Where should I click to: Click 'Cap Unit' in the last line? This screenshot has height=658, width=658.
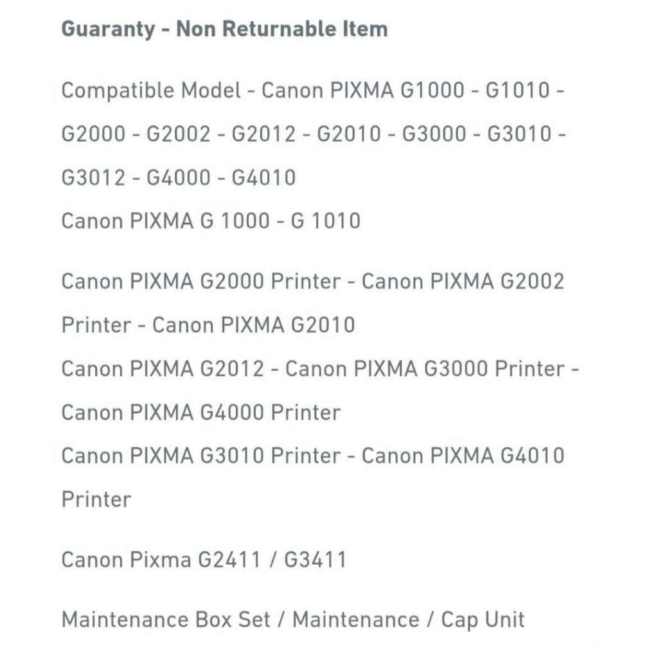coord(483,620)
